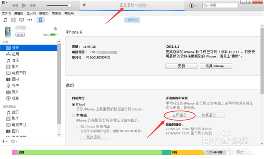The height and width of the screenshot is (159, 264).
Task: Open the more media types ellipsis
Action: tap(29, 20)
